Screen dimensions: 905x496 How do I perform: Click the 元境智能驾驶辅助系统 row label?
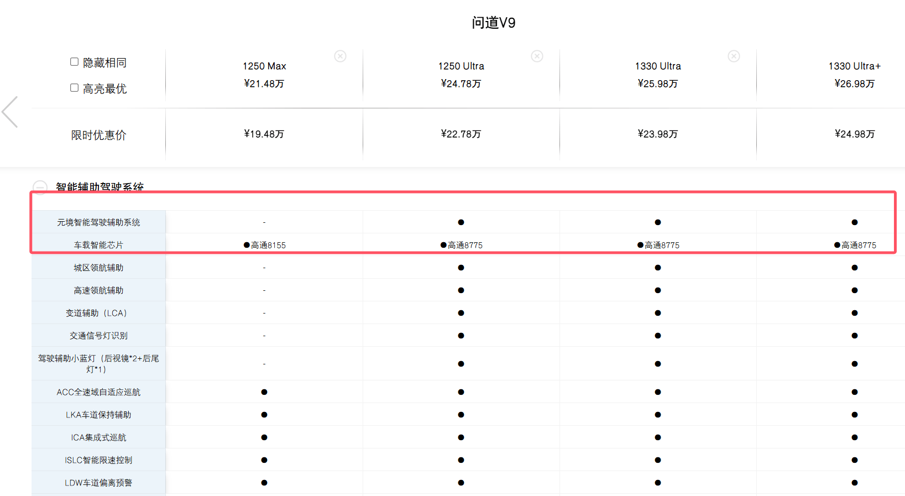pos(98,222)
